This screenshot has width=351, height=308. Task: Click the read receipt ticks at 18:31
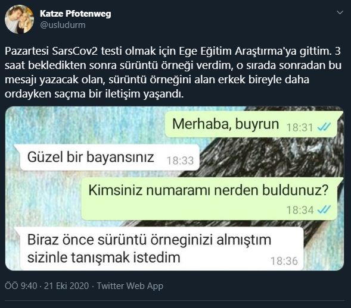(324, 127)
